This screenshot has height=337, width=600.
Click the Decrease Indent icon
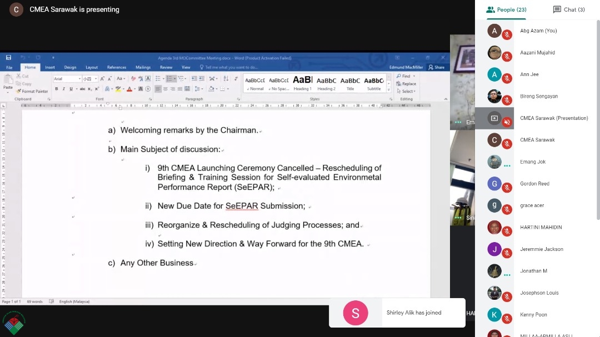[194, 79]
